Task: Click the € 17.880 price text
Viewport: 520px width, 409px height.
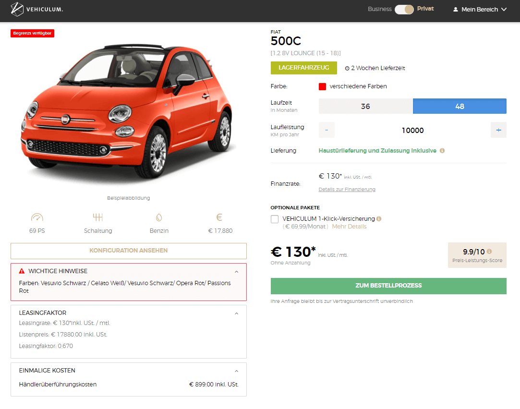Action: point(220,231)
